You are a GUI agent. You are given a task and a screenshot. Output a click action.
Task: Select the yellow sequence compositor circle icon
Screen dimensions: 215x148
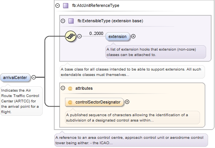[x=70, y=36]
